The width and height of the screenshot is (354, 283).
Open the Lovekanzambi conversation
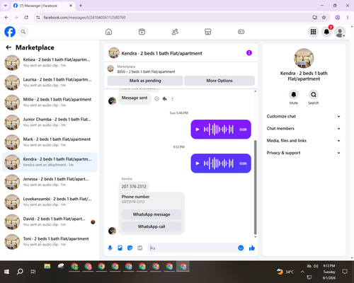click(x=50, y=202)
